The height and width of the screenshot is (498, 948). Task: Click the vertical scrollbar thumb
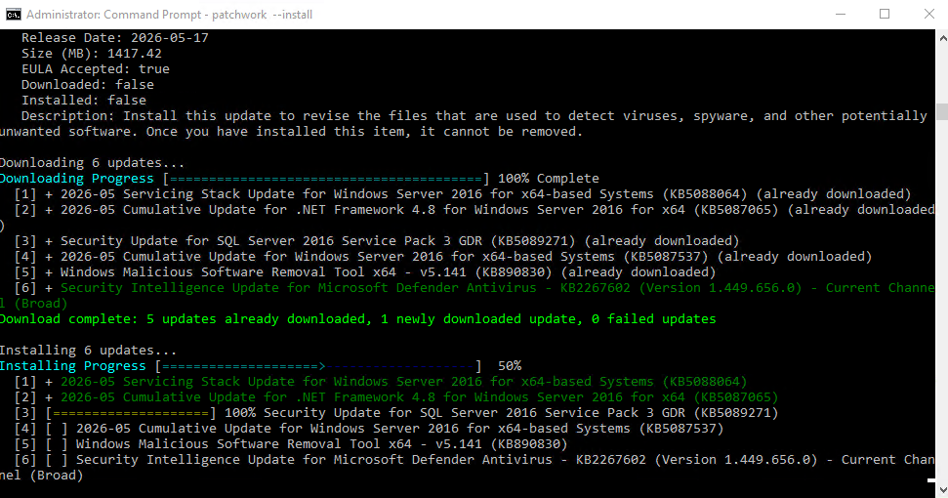(942, 112)
